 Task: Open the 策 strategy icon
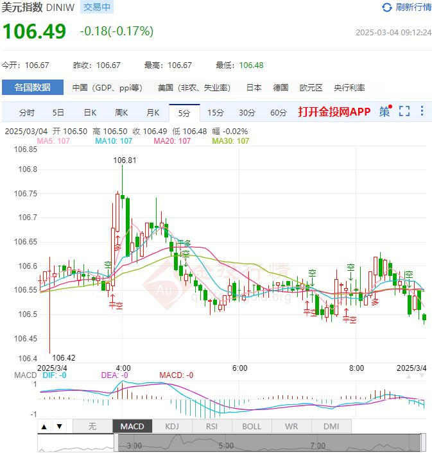pyautogui.click(x=384, y=112)
